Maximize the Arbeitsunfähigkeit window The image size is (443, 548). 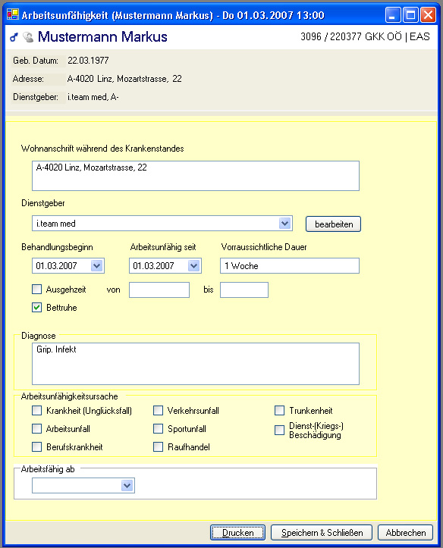tap(410, 15)
